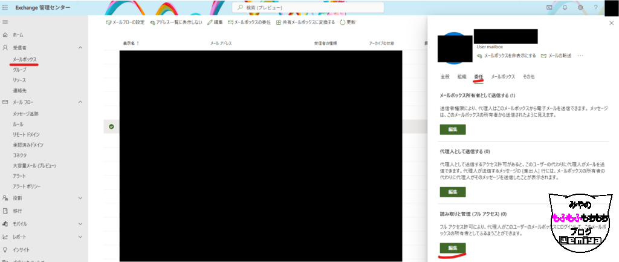Click the 編集 pencil toolbar item
Image resolution: width=619 pixels, height=262 pixels.
[x=215, y=22]
